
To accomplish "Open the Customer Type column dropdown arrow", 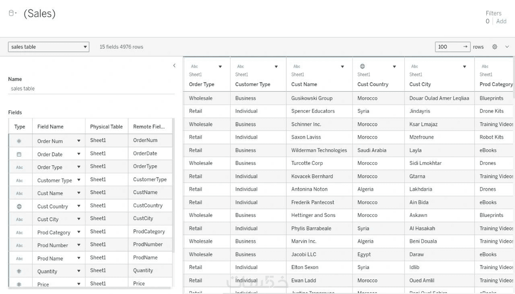I will [x=276, y=67].
